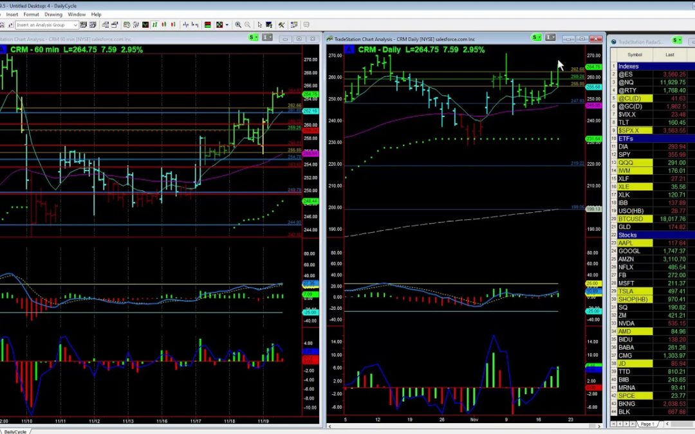The image size is (695, 434).
Task: Select the Pointer tool on the toolbar
Action: pos(260,24)
